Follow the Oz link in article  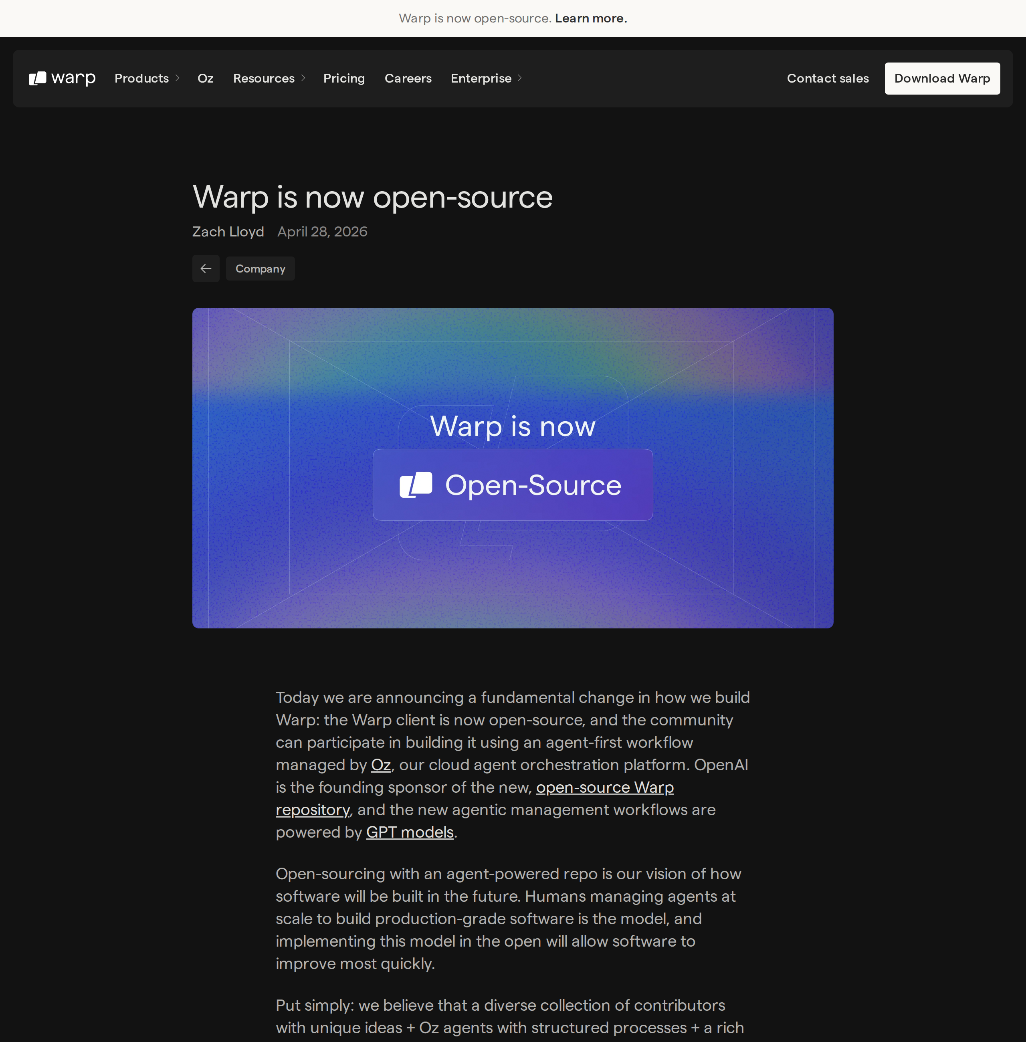click(381, 765)
